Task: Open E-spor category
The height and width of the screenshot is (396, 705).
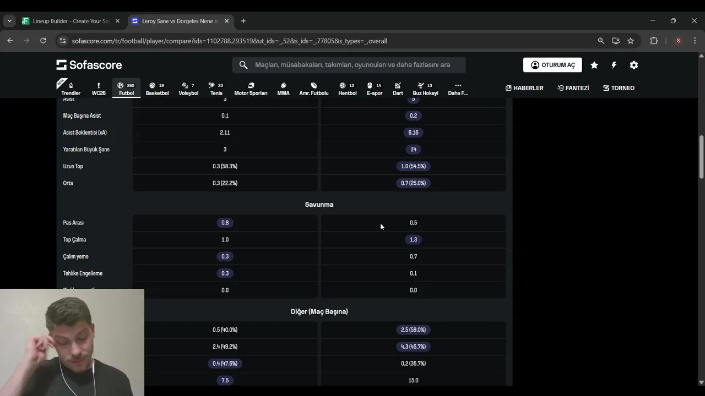Action: click(x=375, y=88)
